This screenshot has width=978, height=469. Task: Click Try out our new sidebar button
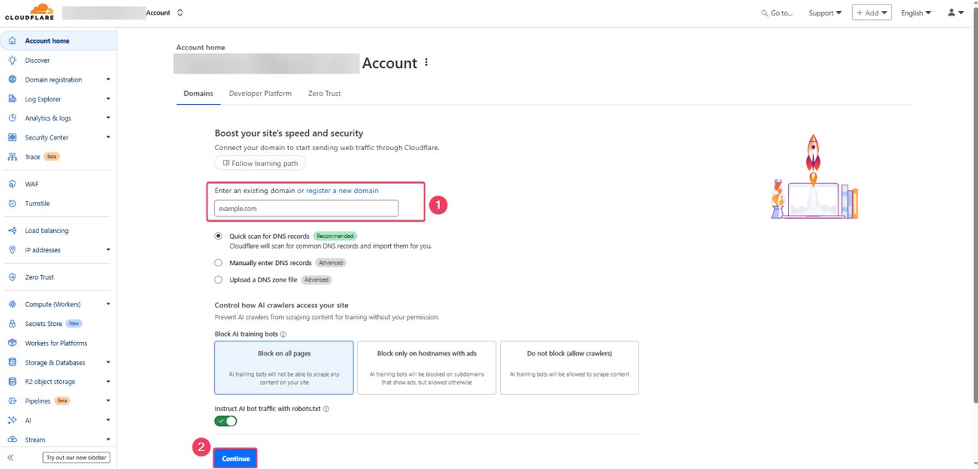coord(76,457)
